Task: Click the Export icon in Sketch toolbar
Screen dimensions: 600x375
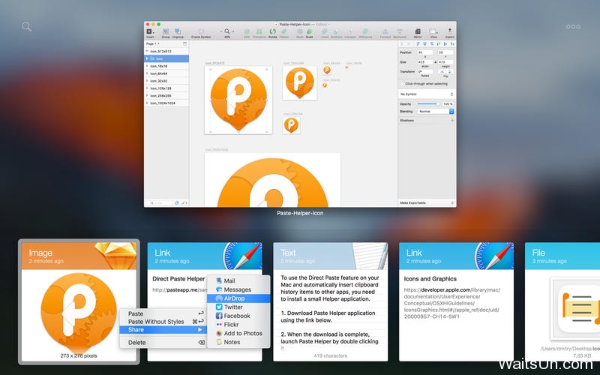Action: (x=449, y=31)
